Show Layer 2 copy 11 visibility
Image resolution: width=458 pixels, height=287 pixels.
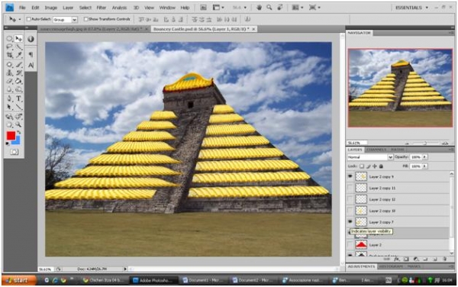click(350, 188)
